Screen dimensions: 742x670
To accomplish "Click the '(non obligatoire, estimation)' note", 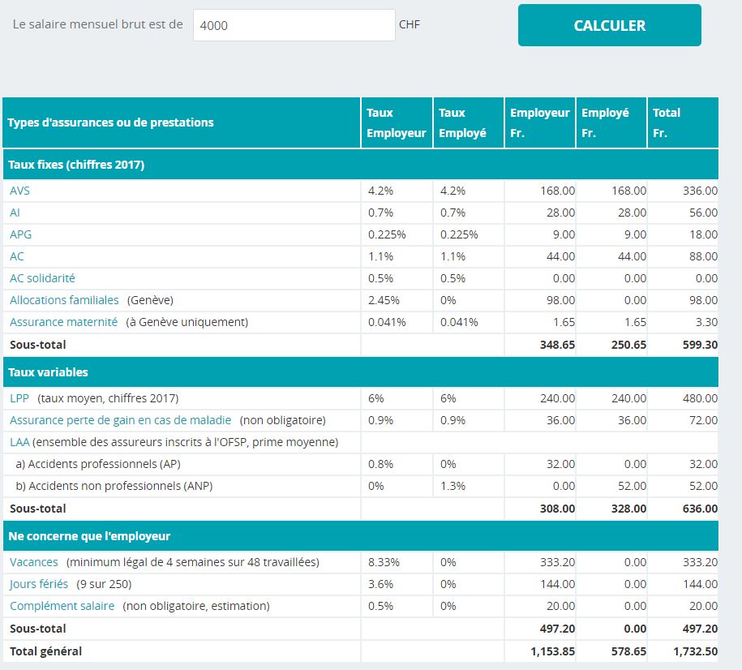I will point(196,606).
